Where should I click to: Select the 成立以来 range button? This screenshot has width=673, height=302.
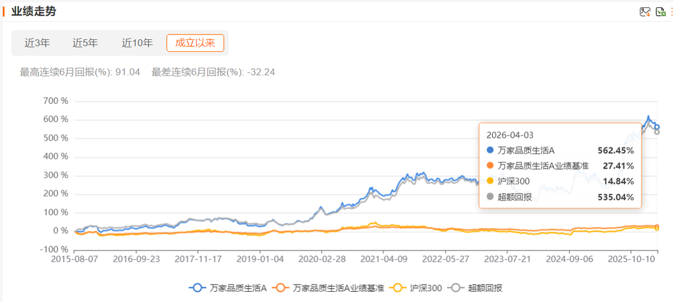coord(195,43)
